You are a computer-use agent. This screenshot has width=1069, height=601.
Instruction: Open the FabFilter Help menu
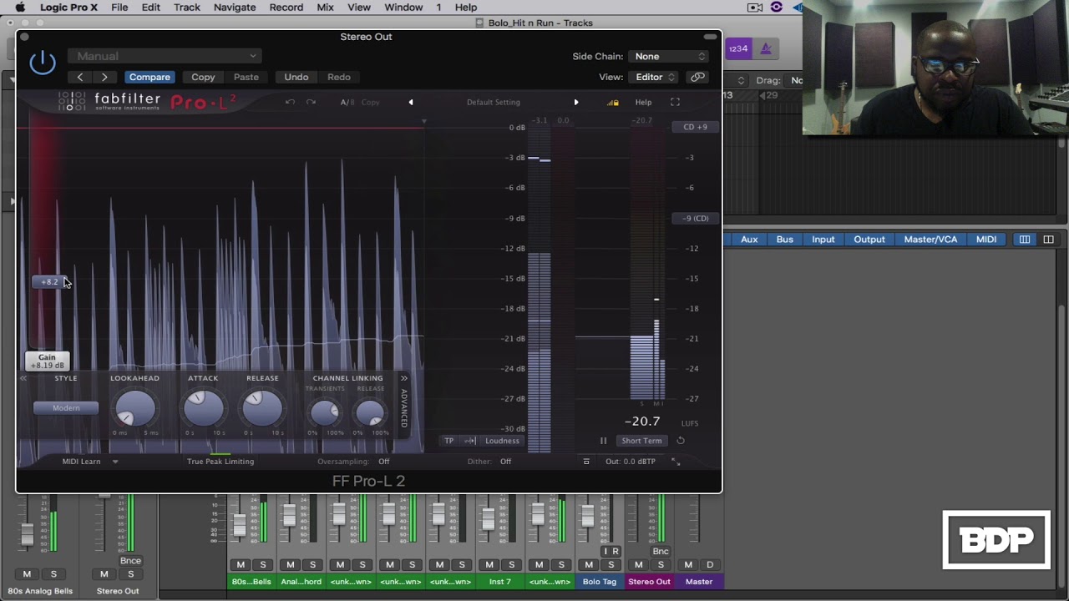point(643,102)
